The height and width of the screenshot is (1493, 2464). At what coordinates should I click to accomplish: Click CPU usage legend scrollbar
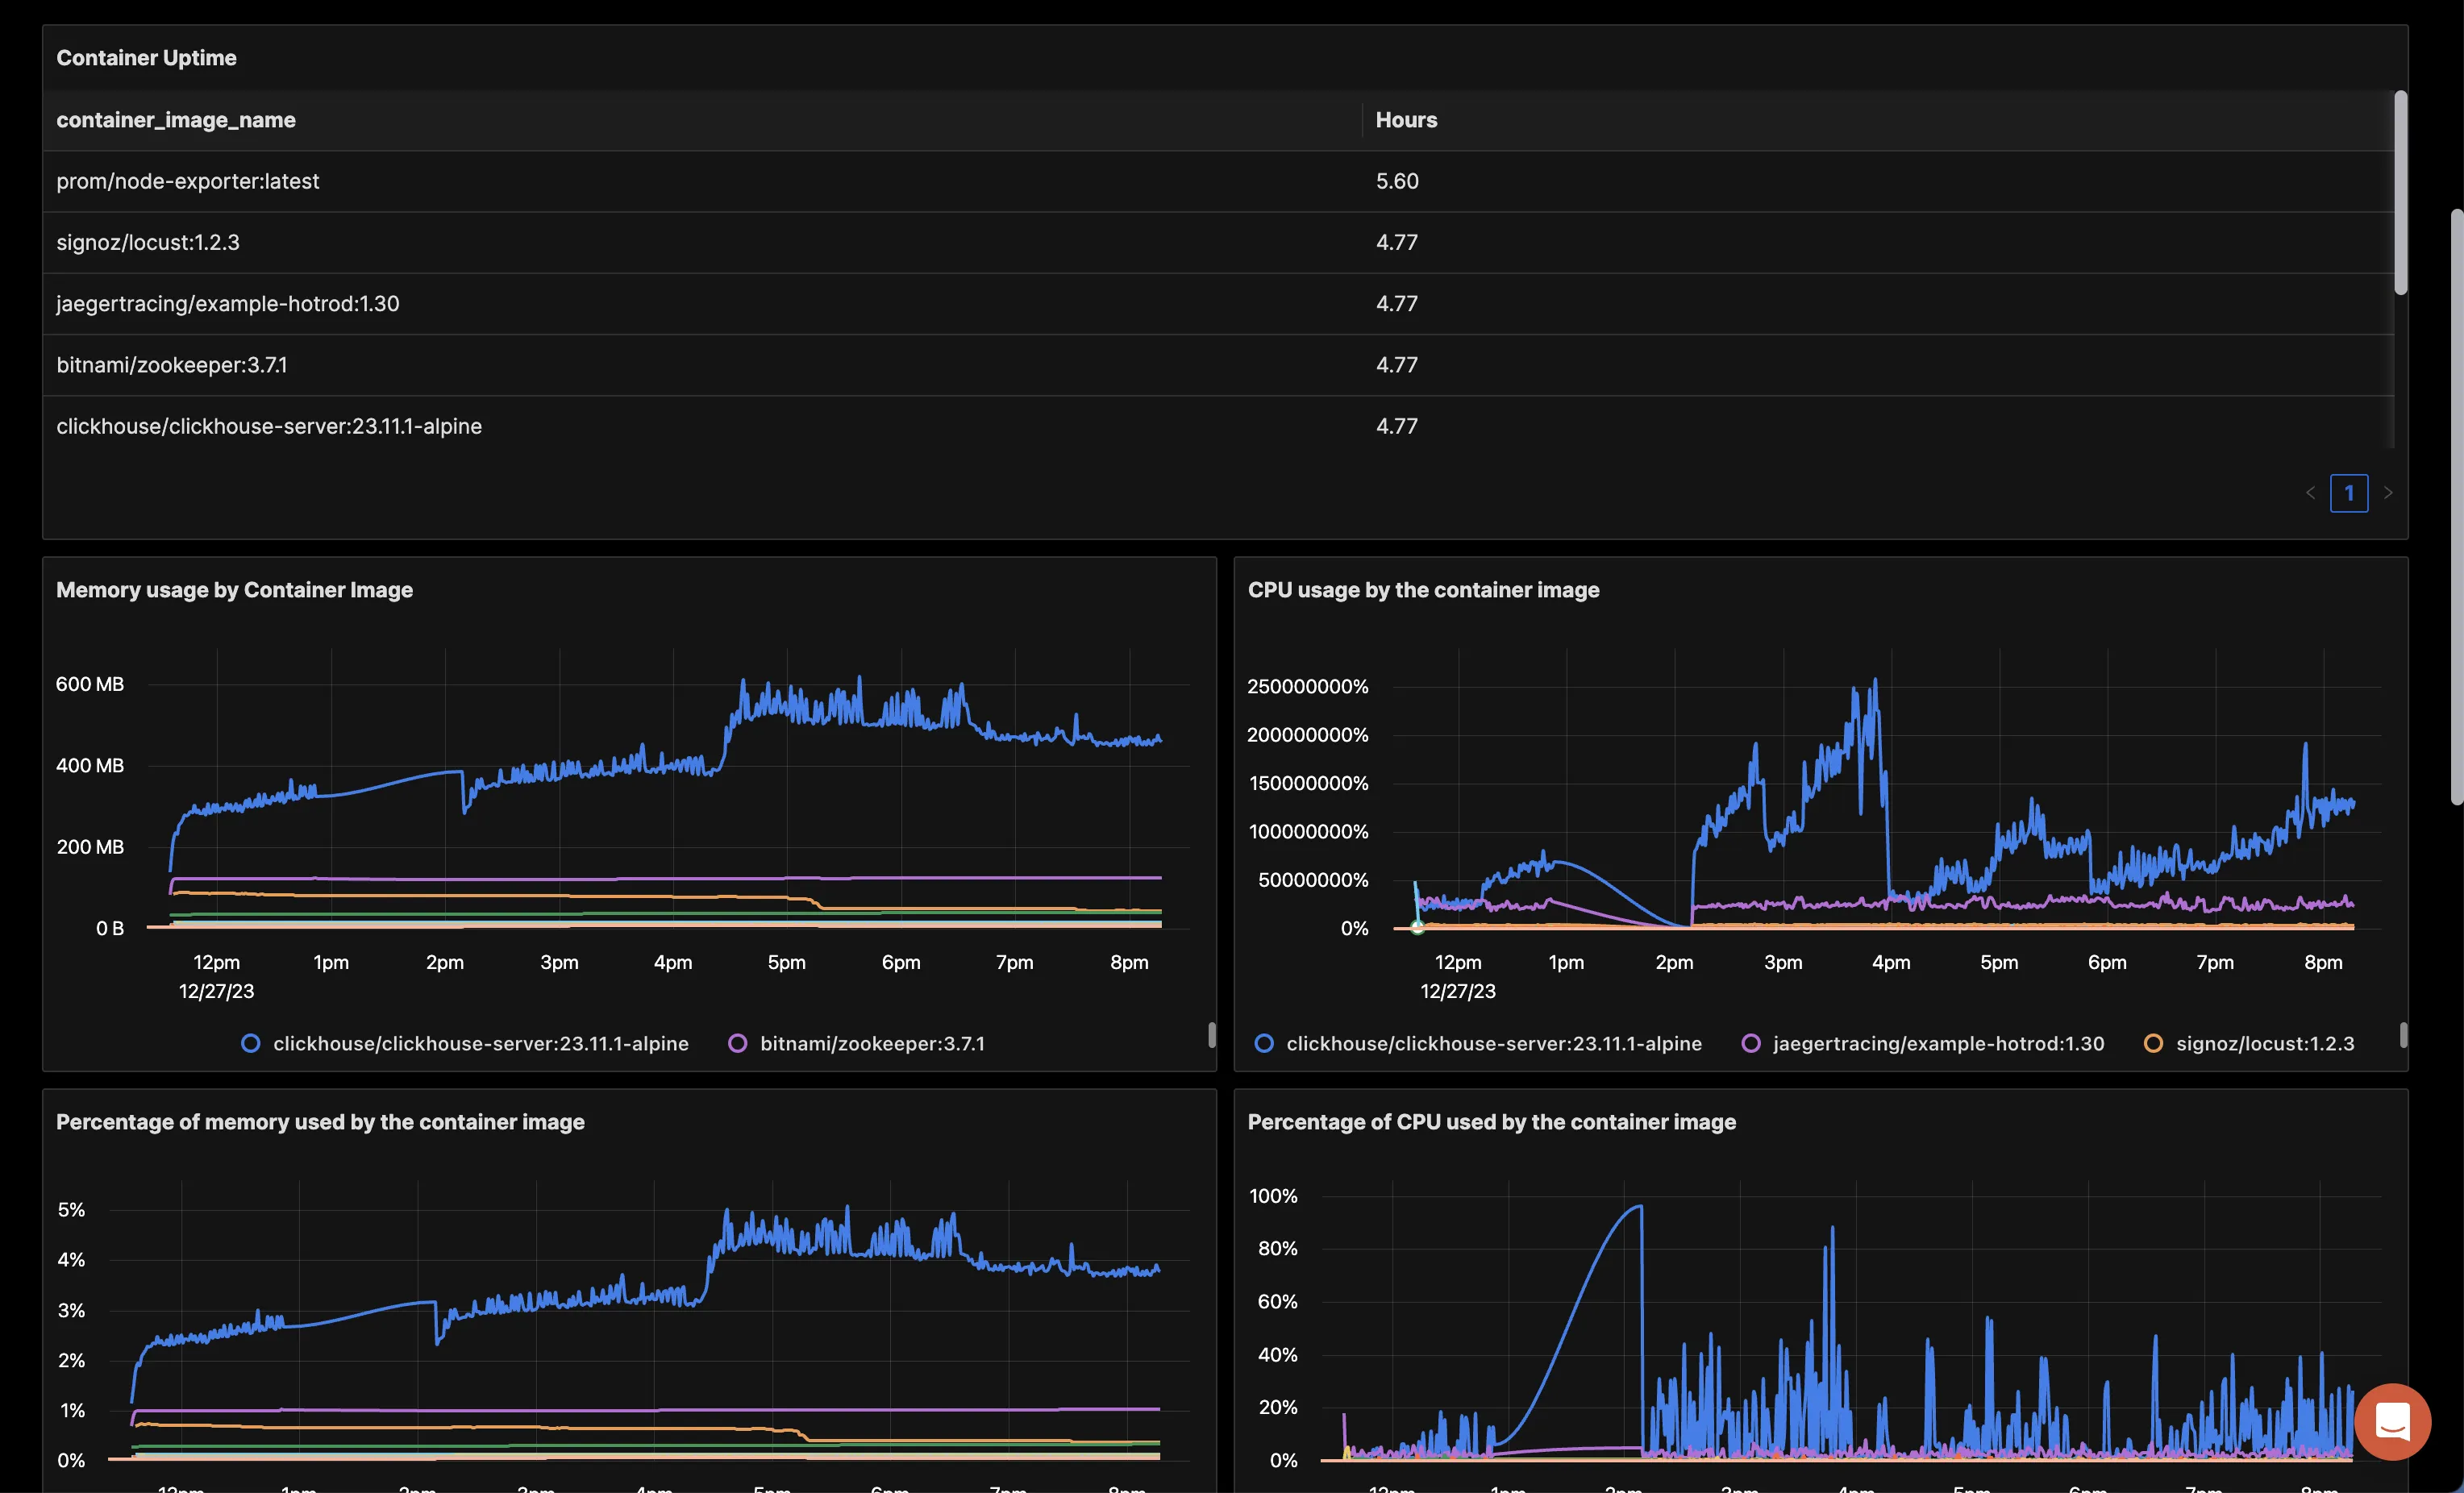point(2403,1035)
